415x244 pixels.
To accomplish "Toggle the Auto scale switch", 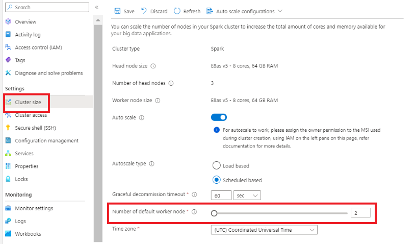I will point(219,117).
